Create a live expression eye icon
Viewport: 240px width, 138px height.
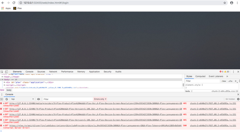[39, 99]
